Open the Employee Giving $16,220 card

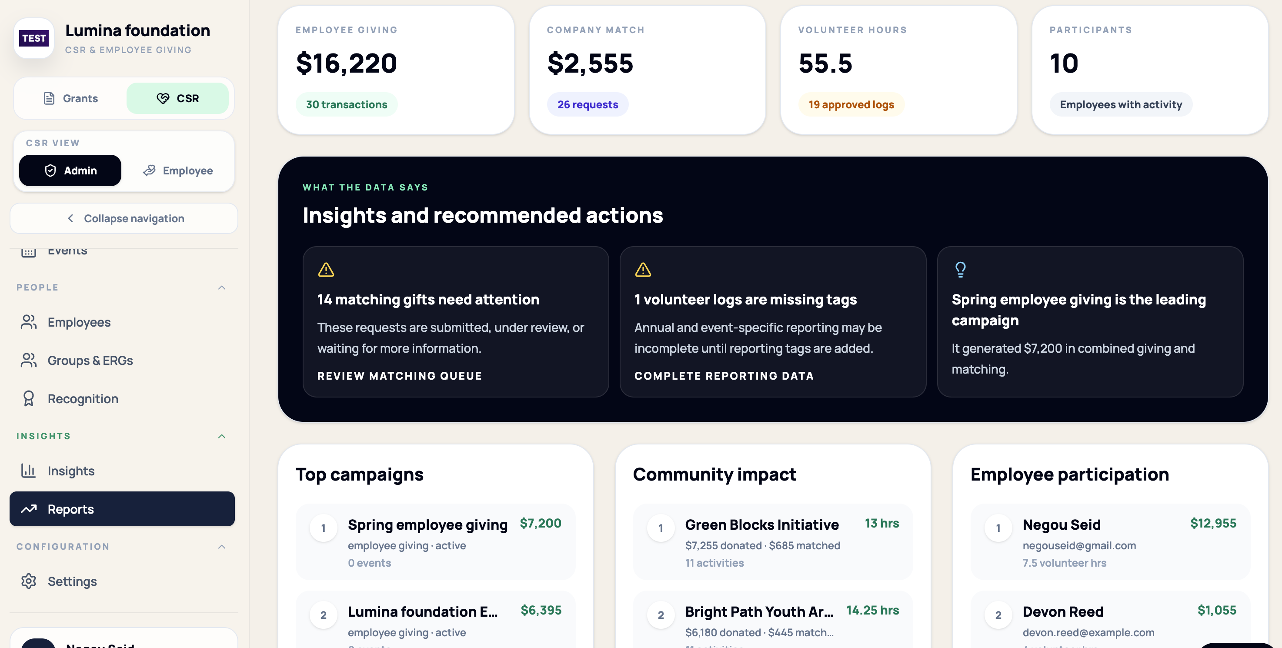396,70
